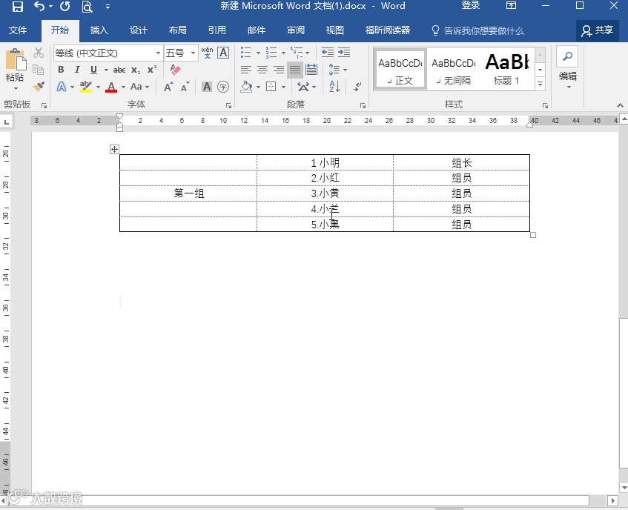Screen dimensions: 628x510
Task: Increase font size with the A-up icon
Action: pyautogui.click(x=168, y=87)
